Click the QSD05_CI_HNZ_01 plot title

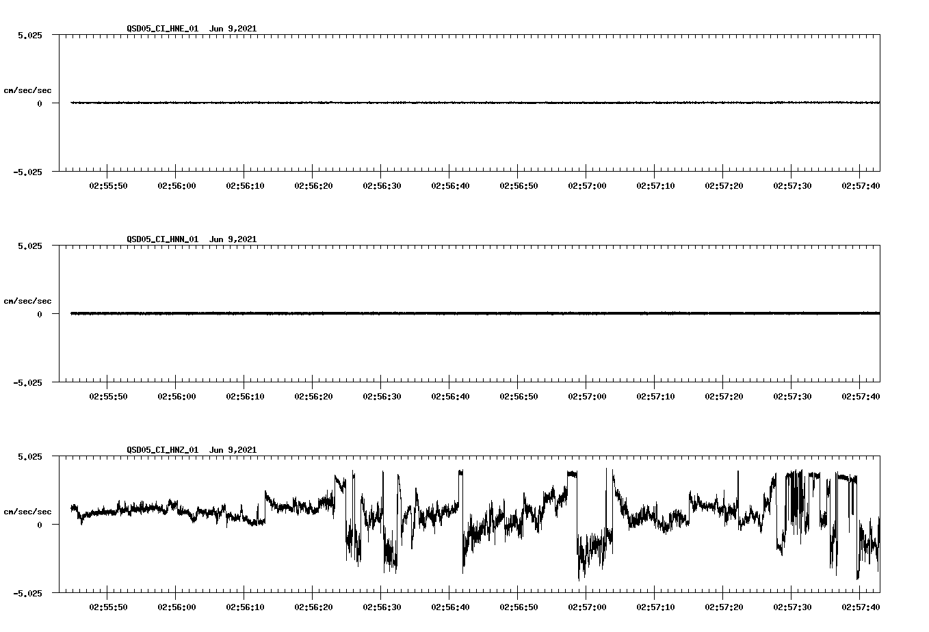pos(192,449)
